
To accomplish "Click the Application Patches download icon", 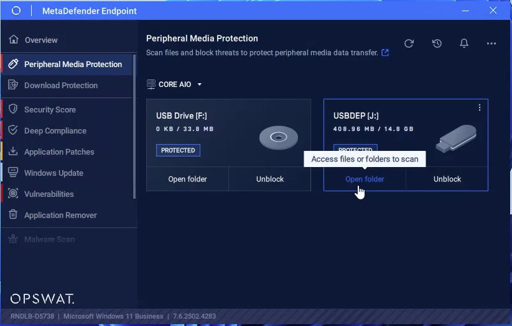I will click(x=13, y=152).
